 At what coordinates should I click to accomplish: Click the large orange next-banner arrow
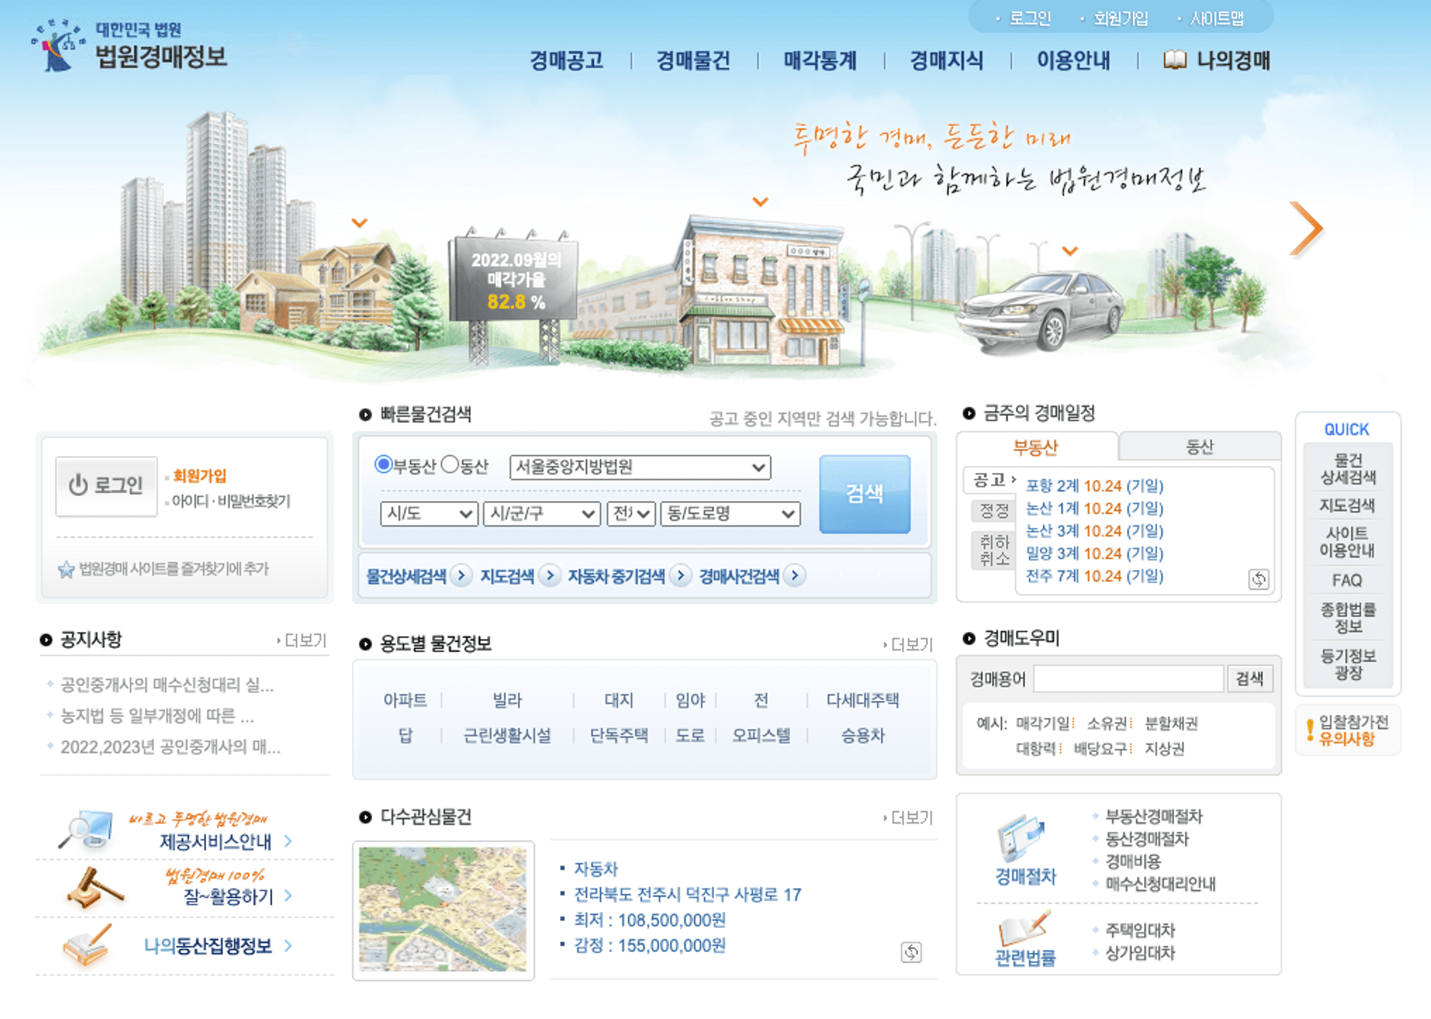pos(1307,229)
